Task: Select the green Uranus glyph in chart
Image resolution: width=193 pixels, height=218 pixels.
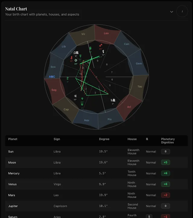Action: point(82,105)
